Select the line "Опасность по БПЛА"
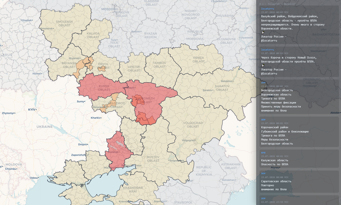The height and width of the screenshot is (205, 341). [275, 164]
